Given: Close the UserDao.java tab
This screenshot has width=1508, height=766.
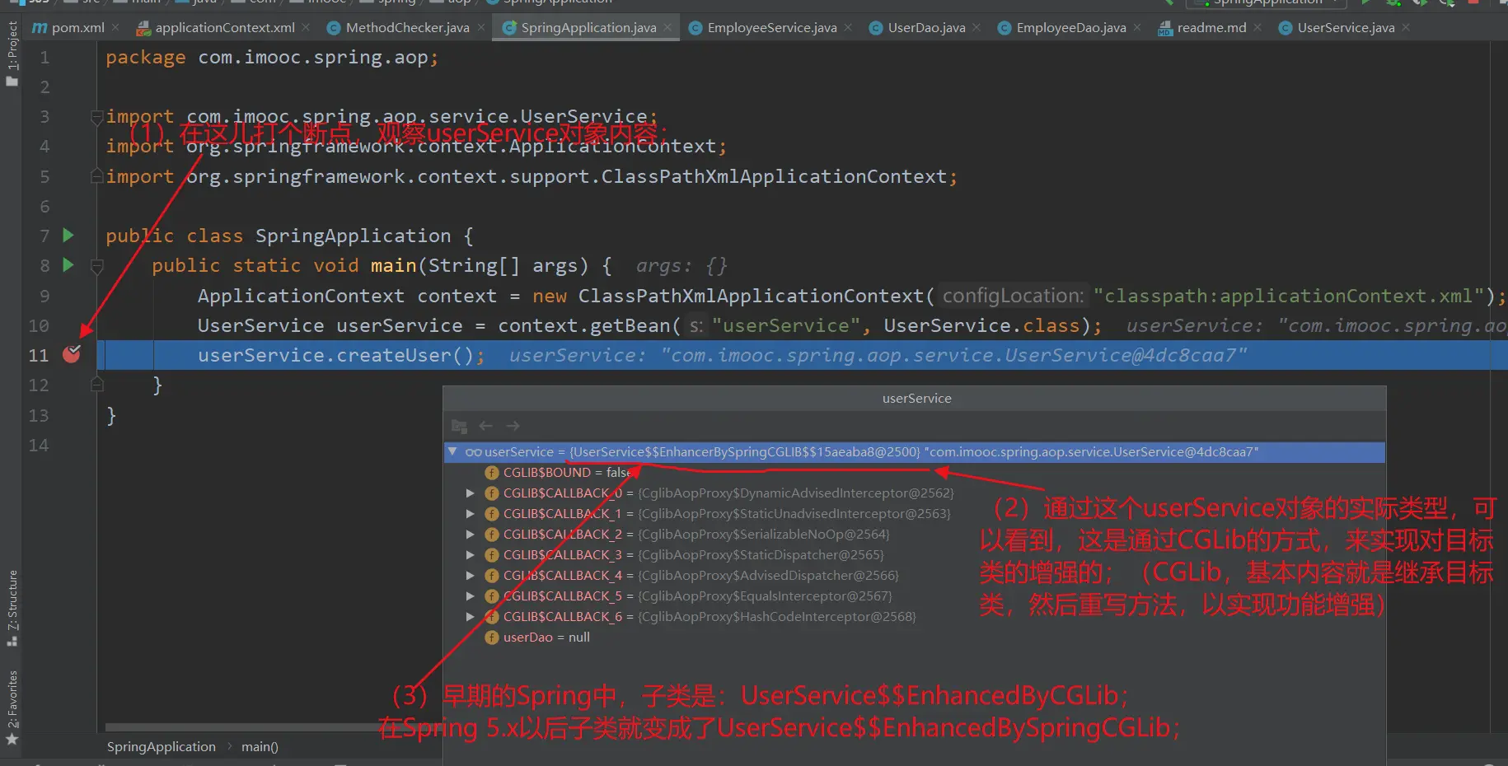Looking at the screenshot, I should [976, 27].
